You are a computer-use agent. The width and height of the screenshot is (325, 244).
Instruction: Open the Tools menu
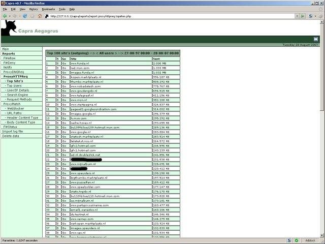pyautogui.click(x=62, y=9)
